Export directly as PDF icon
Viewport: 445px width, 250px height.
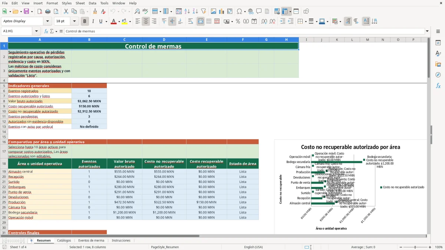coord(40,11)
